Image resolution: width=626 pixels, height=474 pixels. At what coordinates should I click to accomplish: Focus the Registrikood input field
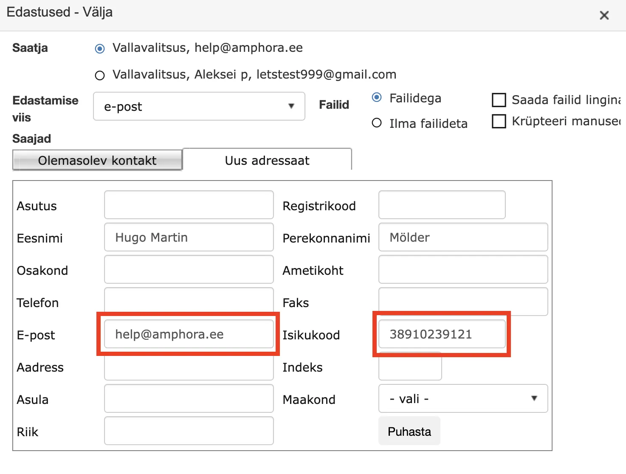click(x=442, y=205)
